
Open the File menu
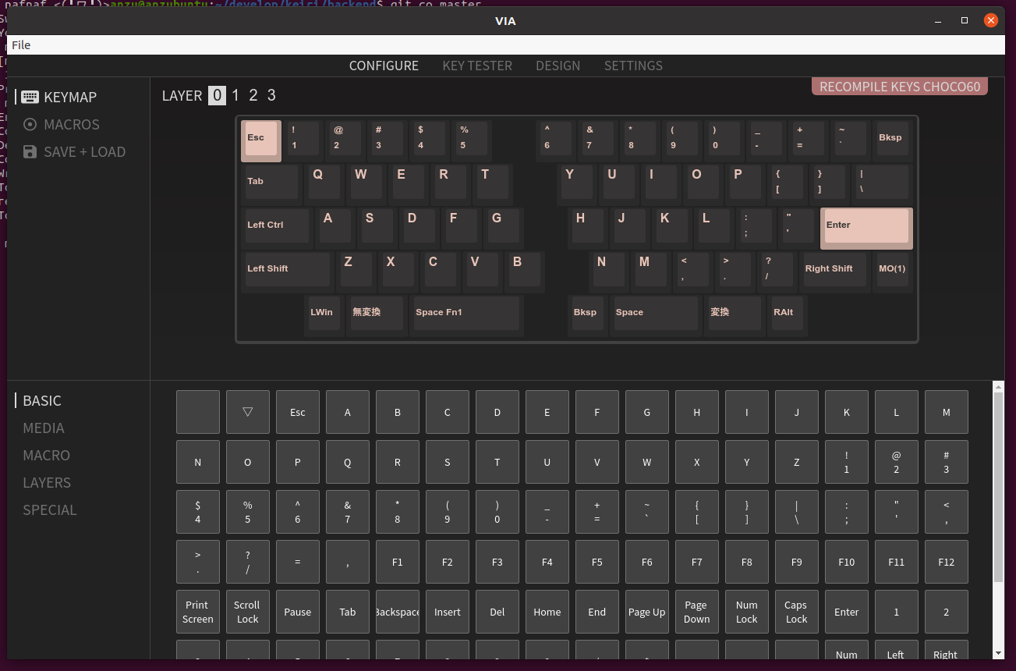click(x=21, y=45)
